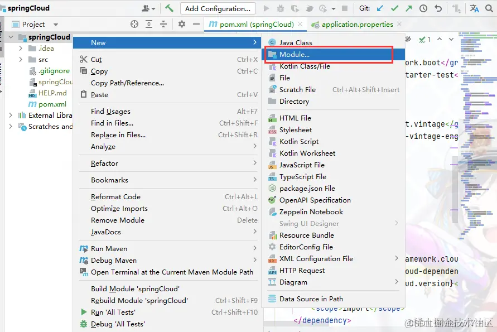Click the Git Rollback undo arrow

(438, 8)
